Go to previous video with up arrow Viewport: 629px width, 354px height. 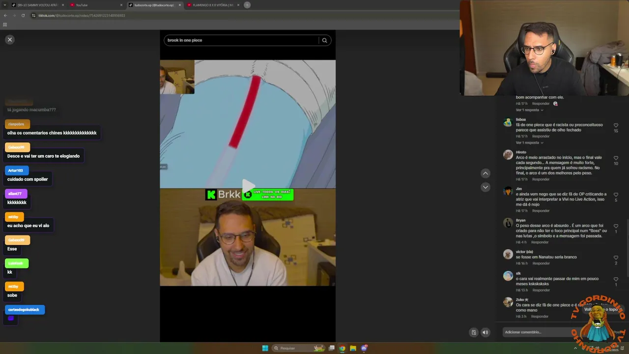(x=486, y=173)
